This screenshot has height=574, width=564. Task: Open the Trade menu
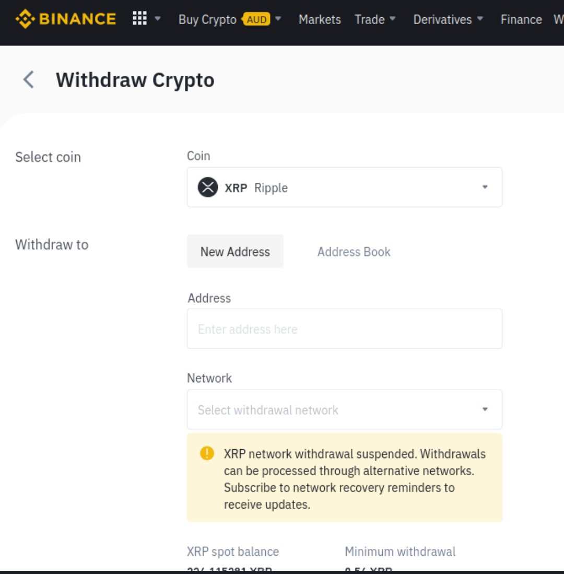(x=369, y=19)
